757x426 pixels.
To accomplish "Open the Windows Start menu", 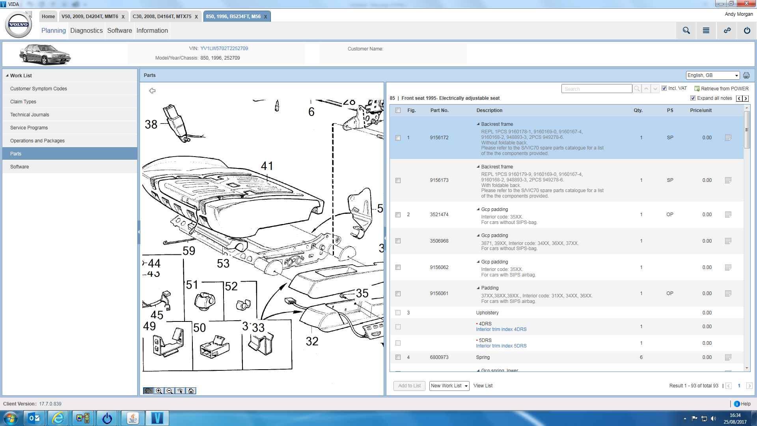I will [x=11, y=418].
